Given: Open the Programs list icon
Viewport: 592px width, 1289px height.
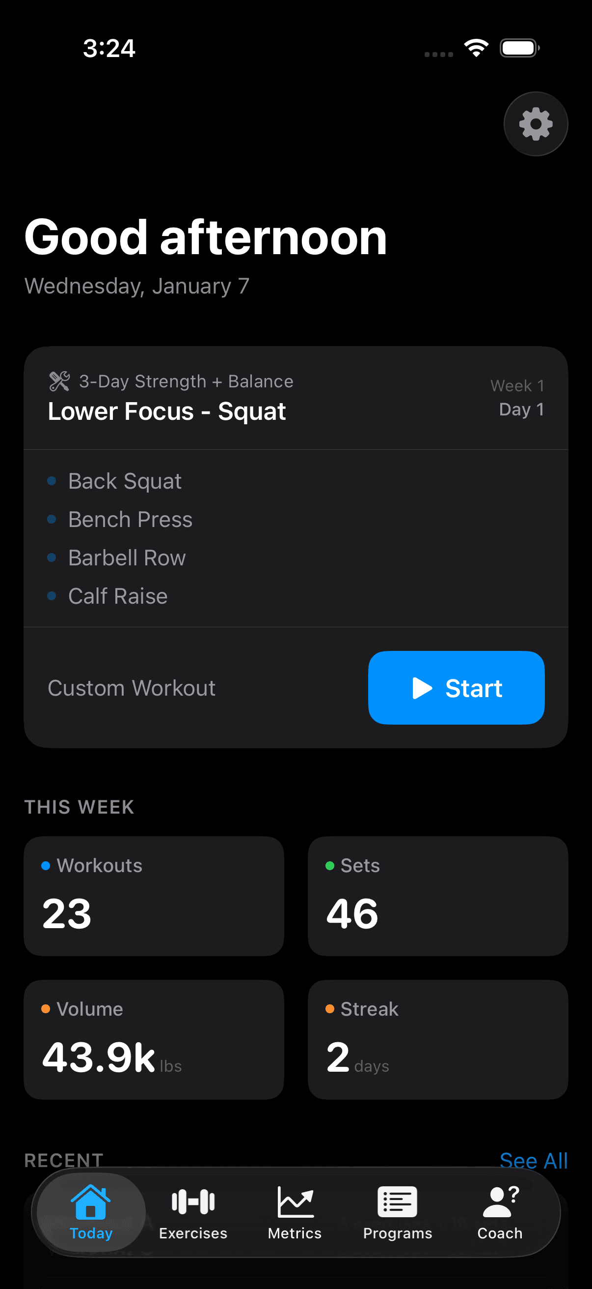Looking at the screenshot, I should [397, 1201].
